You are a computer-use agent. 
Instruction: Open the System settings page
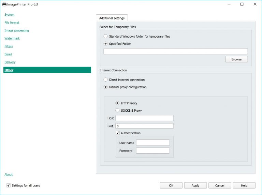(x=9, y=15)
